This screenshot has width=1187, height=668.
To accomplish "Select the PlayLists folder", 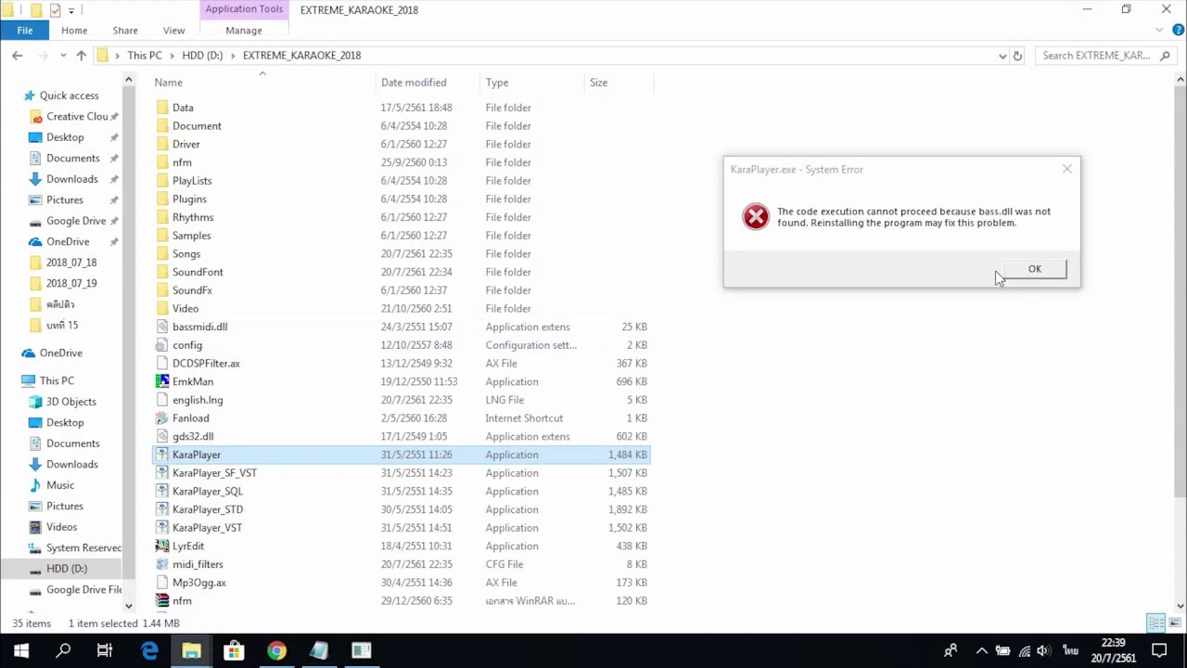I will (x=192, y=181).
